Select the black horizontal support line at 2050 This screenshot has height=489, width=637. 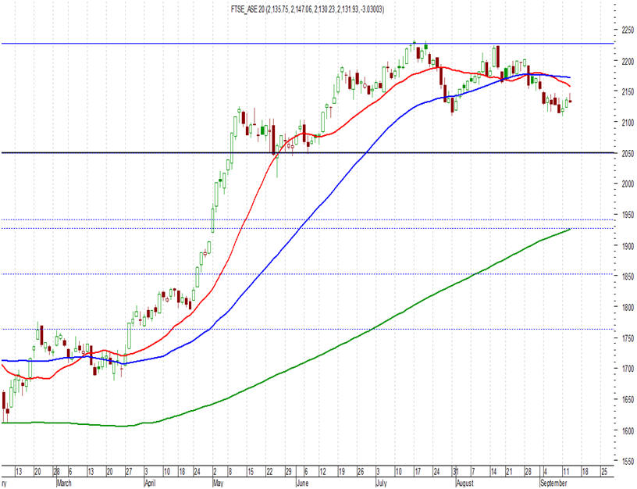tap(307, 153)
